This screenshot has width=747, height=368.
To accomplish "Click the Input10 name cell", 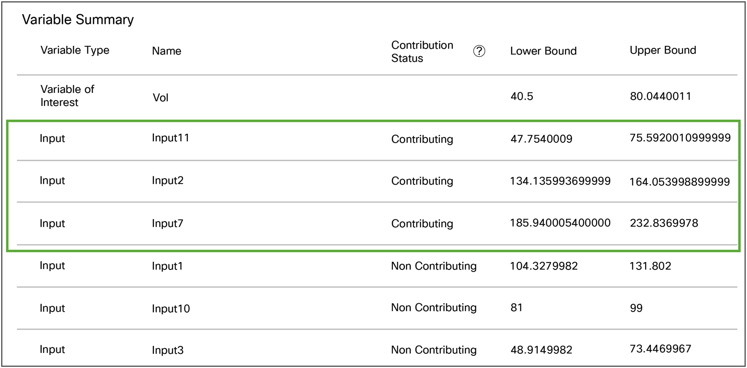I will click(171, 308).
